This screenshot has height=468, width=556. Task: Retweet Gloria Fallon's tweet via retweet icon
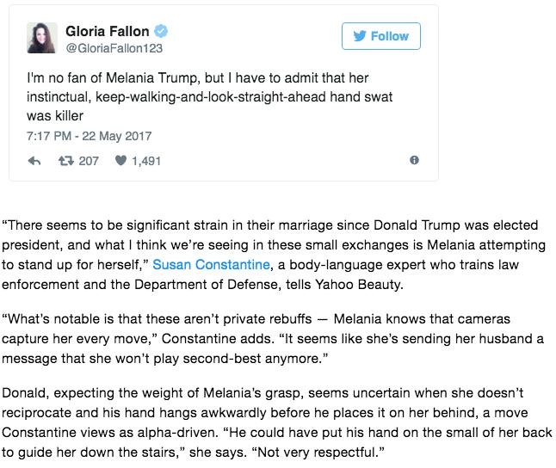coord(66,161)
